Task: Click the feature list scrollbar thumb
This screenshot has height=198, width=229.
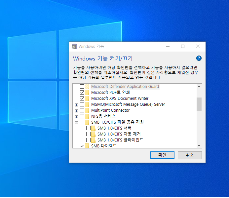Action: [x=199, y=104]
